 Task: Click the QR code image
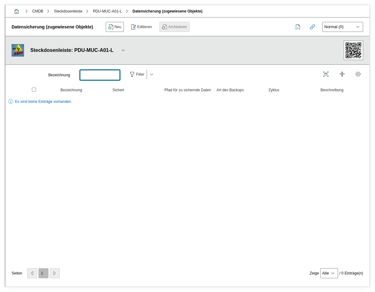353,50
